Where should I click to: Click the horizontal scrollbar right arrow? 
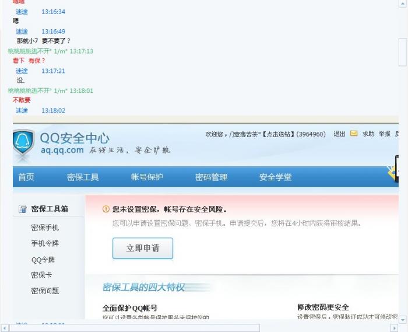tap(395, 328)
